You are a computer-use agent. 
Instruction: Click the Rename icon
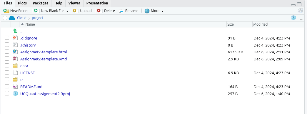click(121, 11)
